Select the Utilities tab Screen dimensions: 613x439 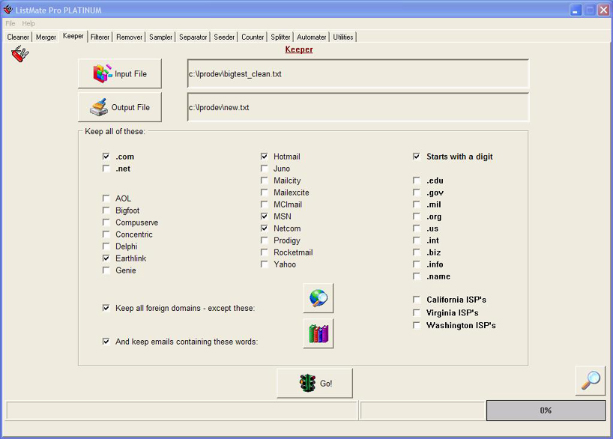point(343,37)
